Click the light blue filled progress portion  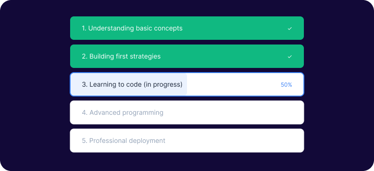pos(129,84)
